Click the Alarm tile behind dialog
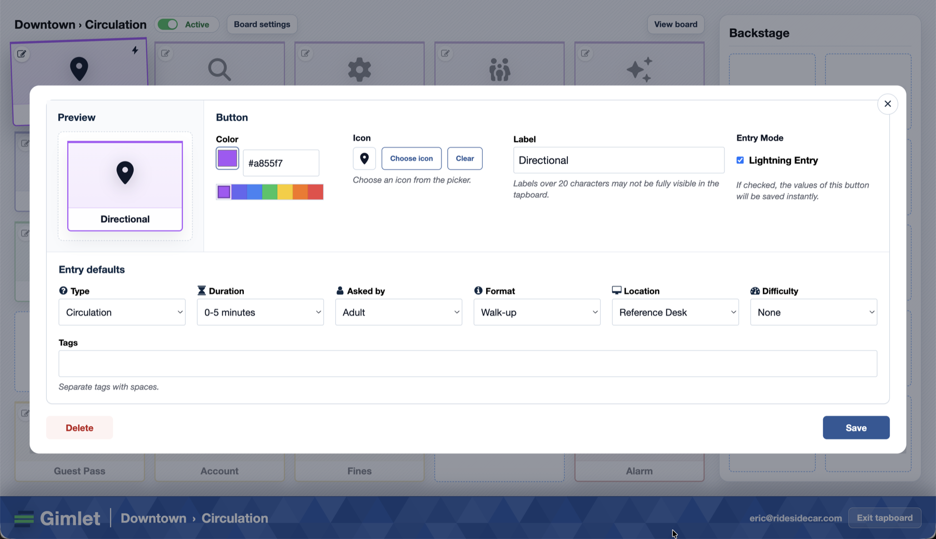The height and width of the screenshot is (539, 936). click(640, 467)
